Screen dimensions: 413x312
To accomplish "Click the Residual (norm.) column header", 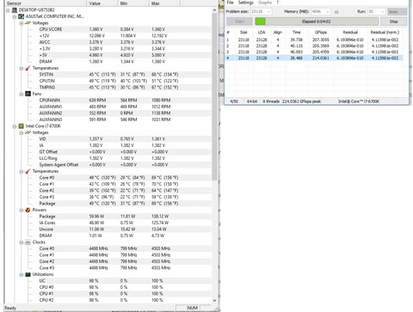I will 385,33.
